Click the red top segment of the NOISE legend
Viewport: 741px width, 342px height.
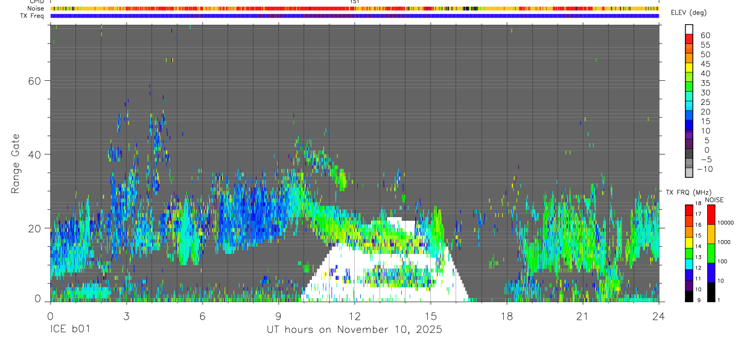coord(711,215)
